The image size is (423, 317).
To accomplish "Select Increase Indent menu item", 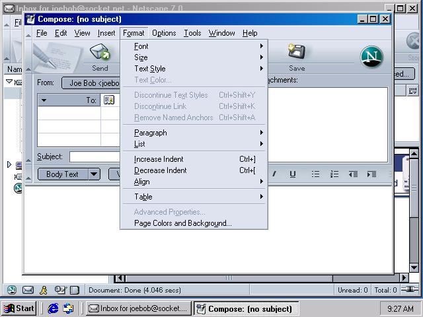I will pyautogui.click(x=194, y=159).
